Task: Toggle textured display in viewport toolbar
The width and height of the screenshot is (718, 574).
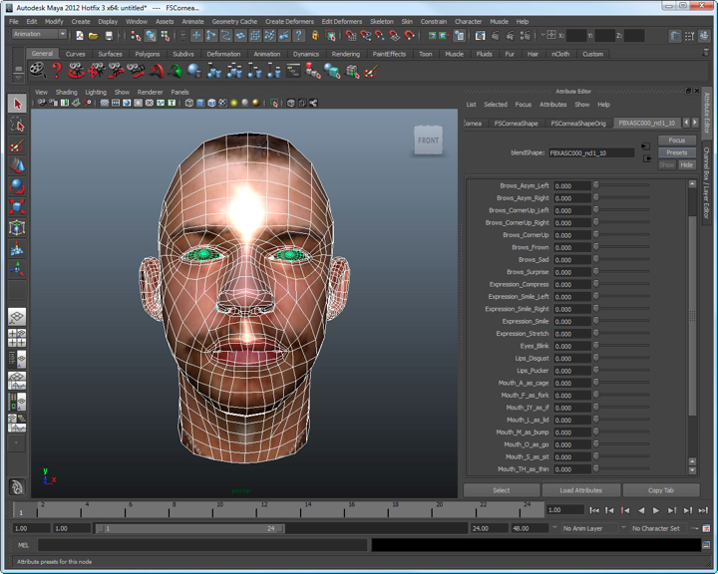Action: (222, 103)
